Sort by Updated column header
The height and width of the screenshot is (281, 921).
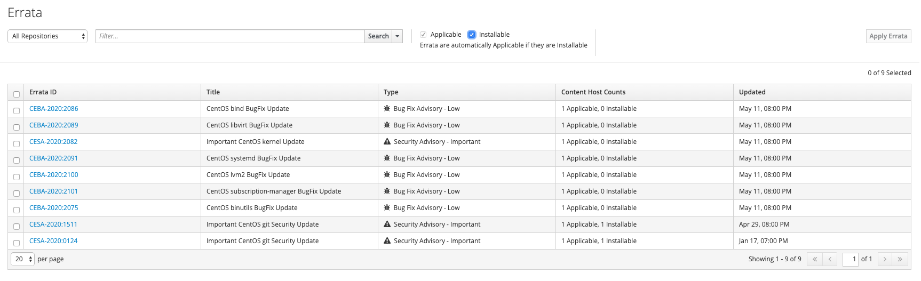(752, 92)
